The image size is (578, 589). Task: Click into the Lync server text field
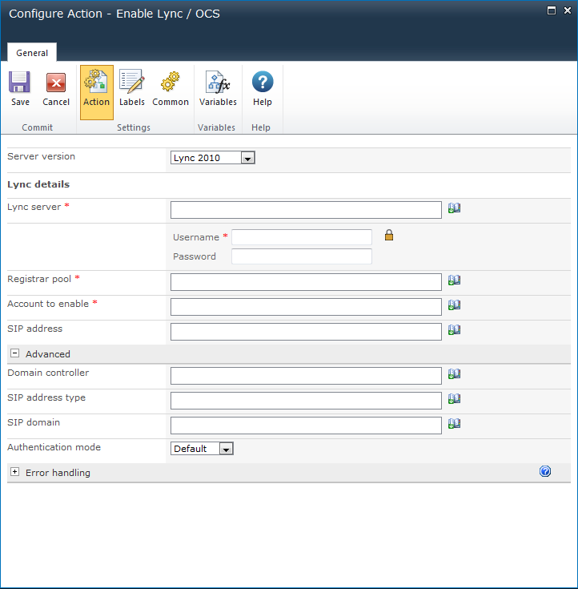click(x=306, y=210)
